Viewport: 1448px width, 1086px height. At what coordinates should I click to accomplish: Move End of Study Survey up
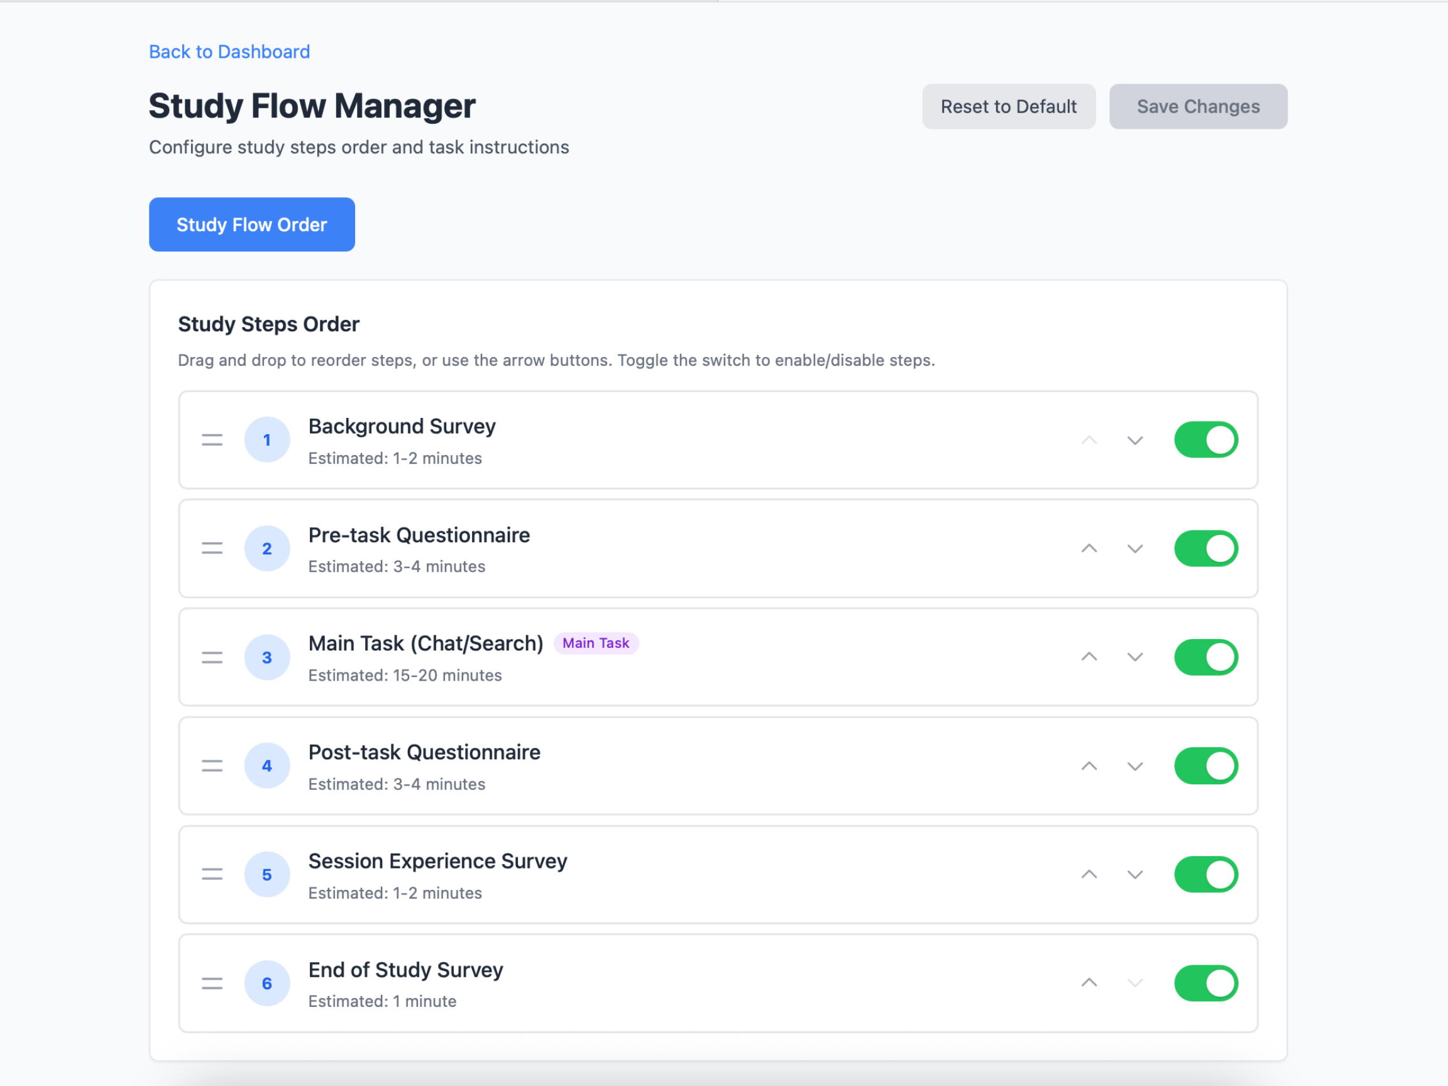pos(1089,983)
